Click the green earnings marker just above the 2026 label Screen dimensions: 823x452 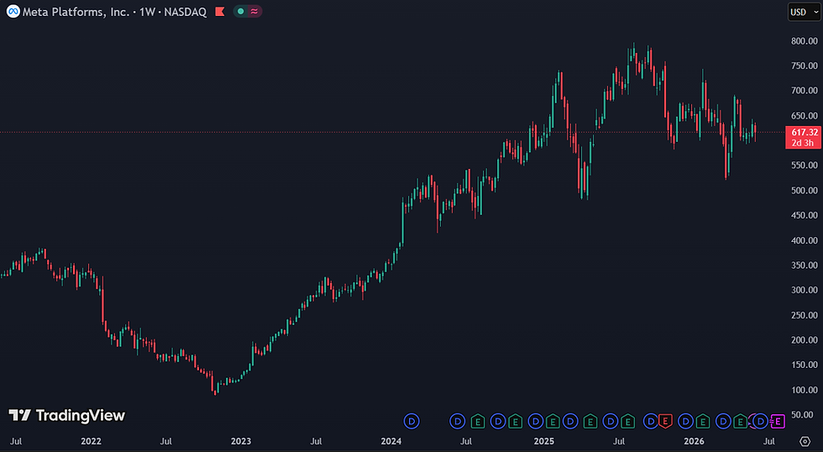coord(703,421)
